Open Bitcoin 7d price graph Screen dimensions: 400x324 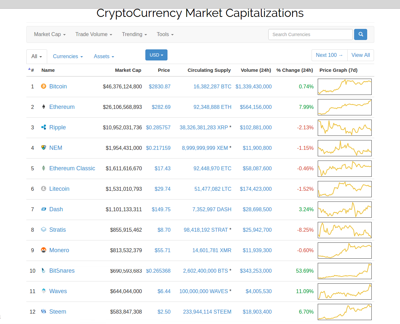tap(345, 87)
